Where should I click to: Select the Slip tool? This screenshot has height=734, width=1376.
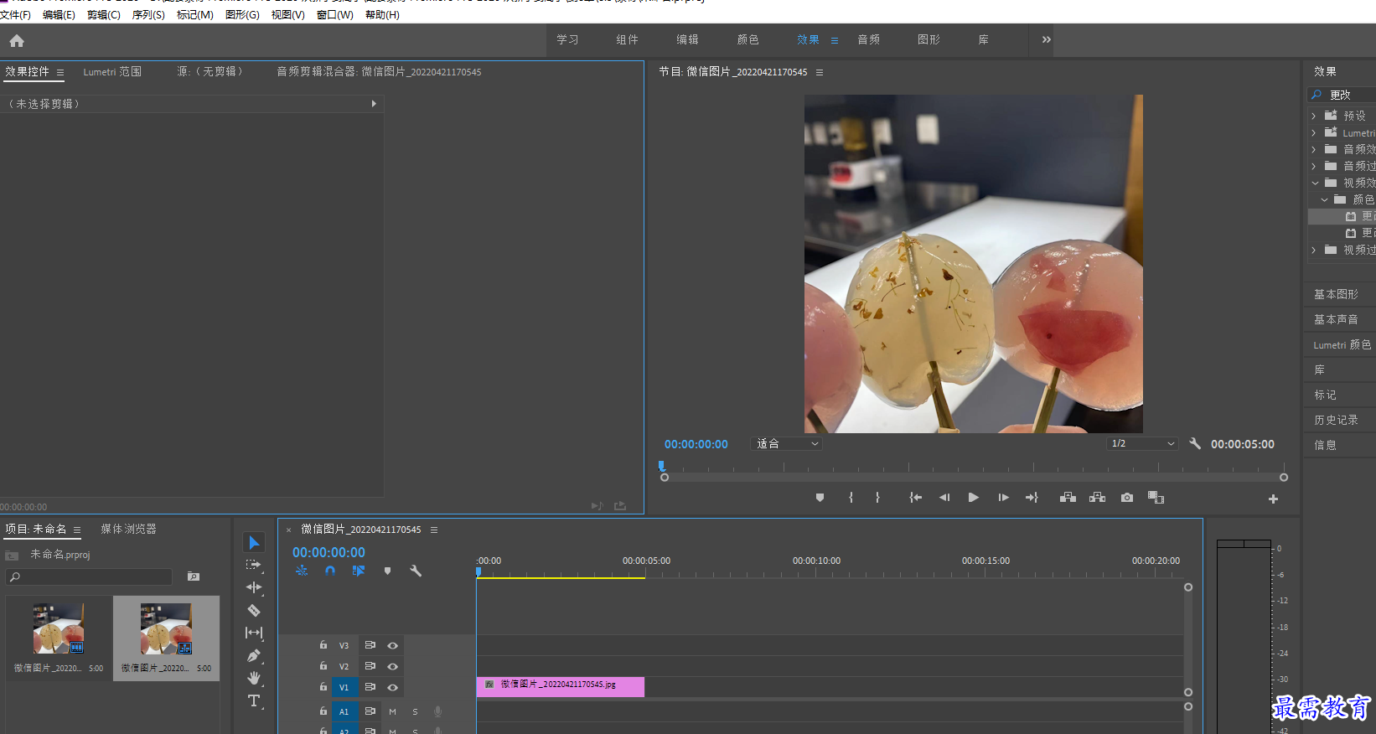pyautogui.click(x=254, y=633)
